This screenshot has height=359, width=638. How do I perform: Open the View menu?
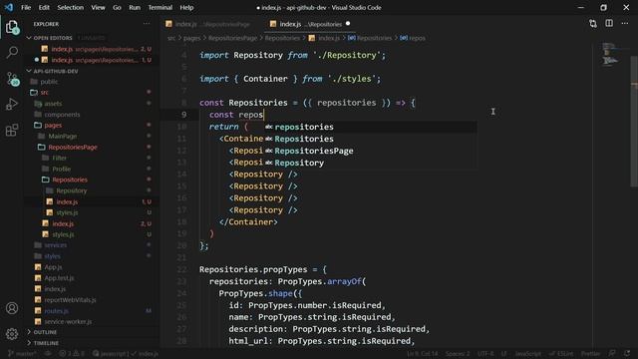(x=98, y=7)
